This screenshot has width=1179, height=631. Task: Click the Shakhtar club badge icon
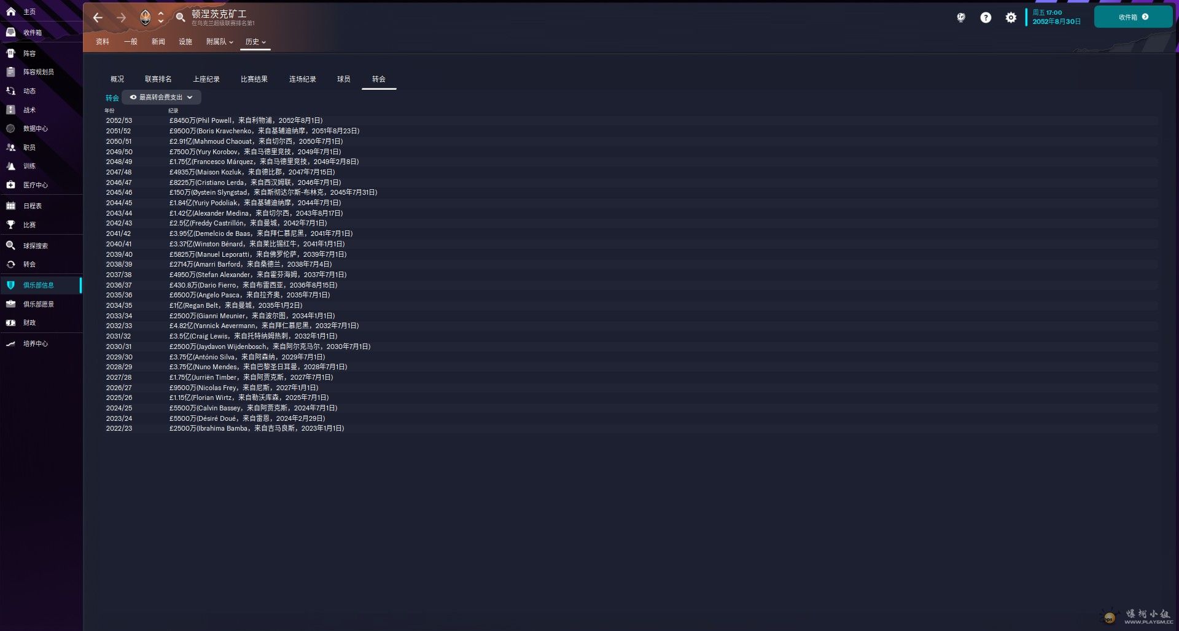pyautogui.click(x=146, y=18)
